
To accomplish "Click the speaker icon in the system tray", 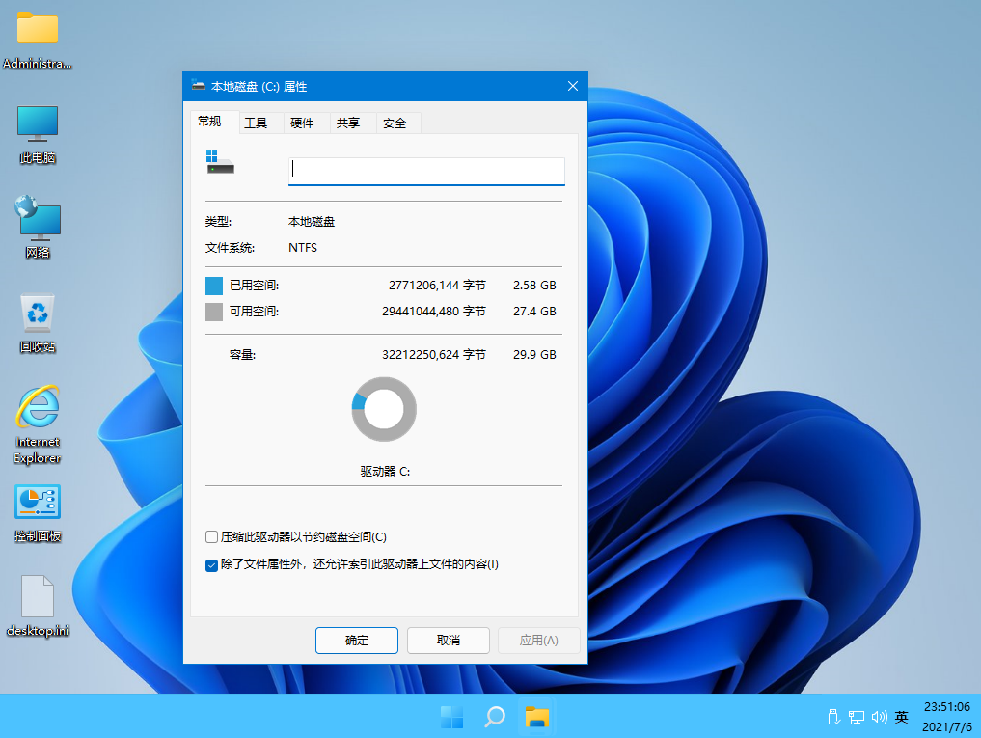I will click(x=879, y=717).
